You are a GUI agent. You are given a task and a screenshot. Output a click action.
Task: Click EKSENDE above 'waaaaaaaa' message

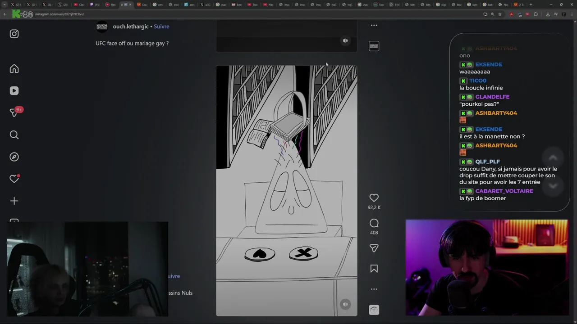pyautogui.click(x=489, y=64)
